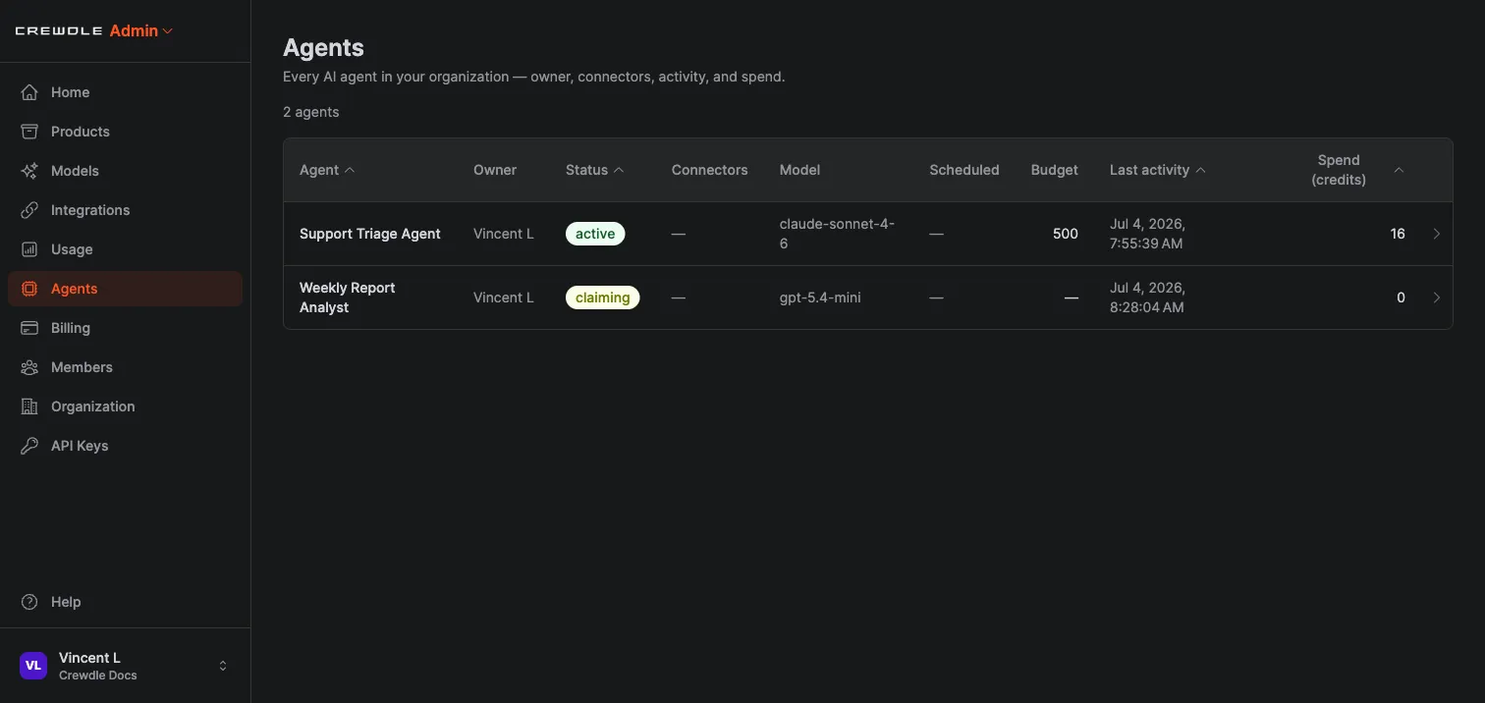The width and height of the screenshot is (1485, 703).
Task: Click the Billing card icon
Action: tap(29, 328)
